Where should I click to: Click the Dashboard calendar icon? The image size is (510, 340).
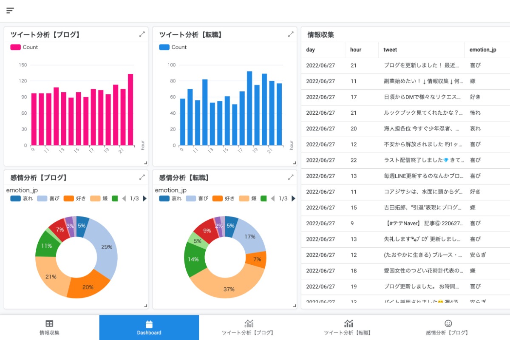point(149,324)
